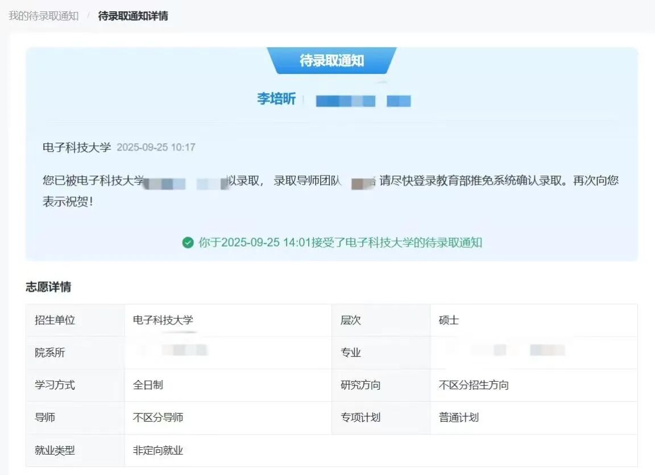Click the 专项计划 table label
Viewport: 655px width, 475px height.
[360, 418]
